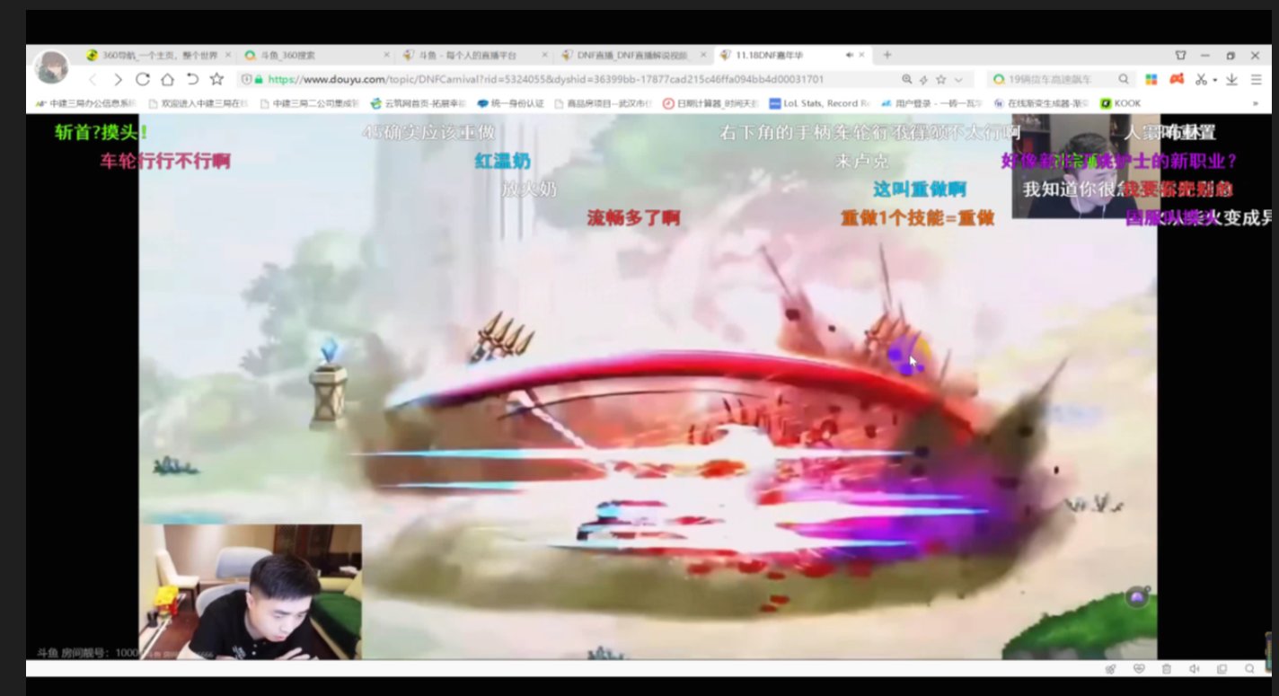Close the 斗鱼_360搜索 tab
This screenshot has height=696, width=1279.
tap(384, 55)
